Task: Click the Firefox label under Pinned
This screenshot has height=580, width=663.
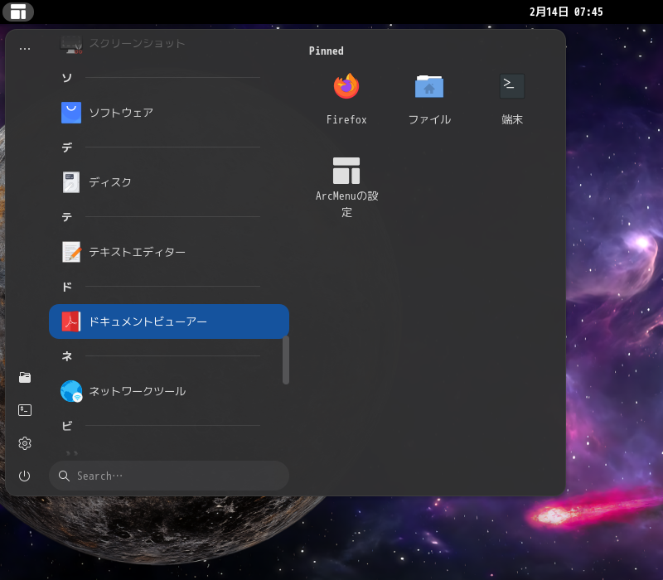Action: (346, 120)
